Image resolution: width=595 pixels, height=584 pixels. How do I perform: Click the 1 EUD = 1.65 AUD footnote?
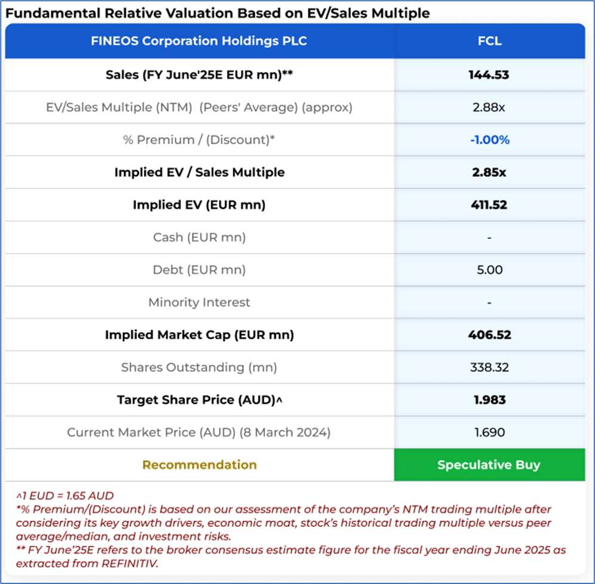(x=65, y=496)
